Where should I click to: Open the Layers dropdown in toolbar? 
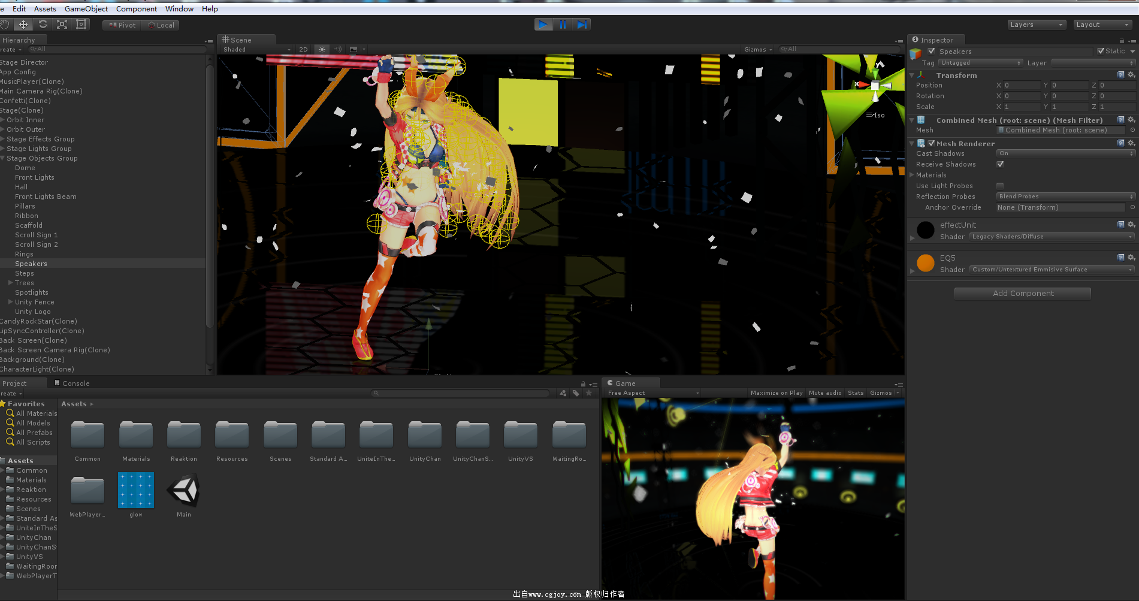point(1037,25)
